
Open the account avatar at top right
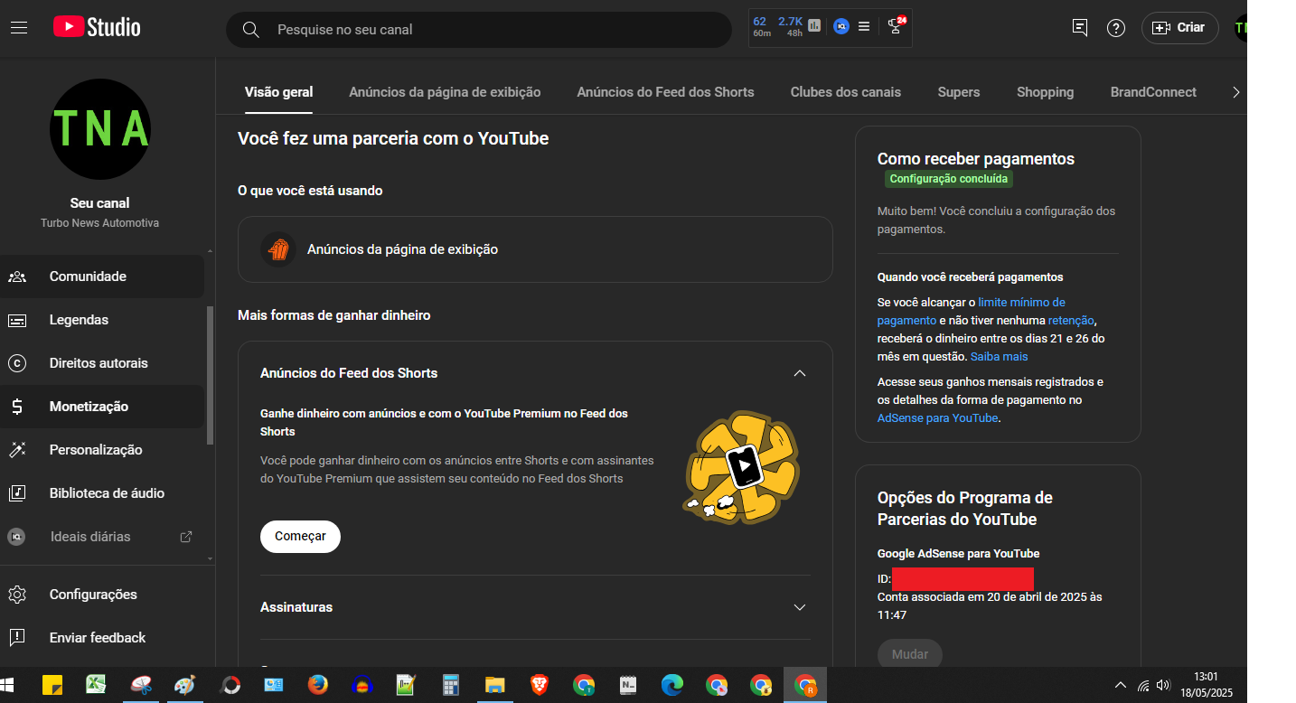[x=1241, y=28]
